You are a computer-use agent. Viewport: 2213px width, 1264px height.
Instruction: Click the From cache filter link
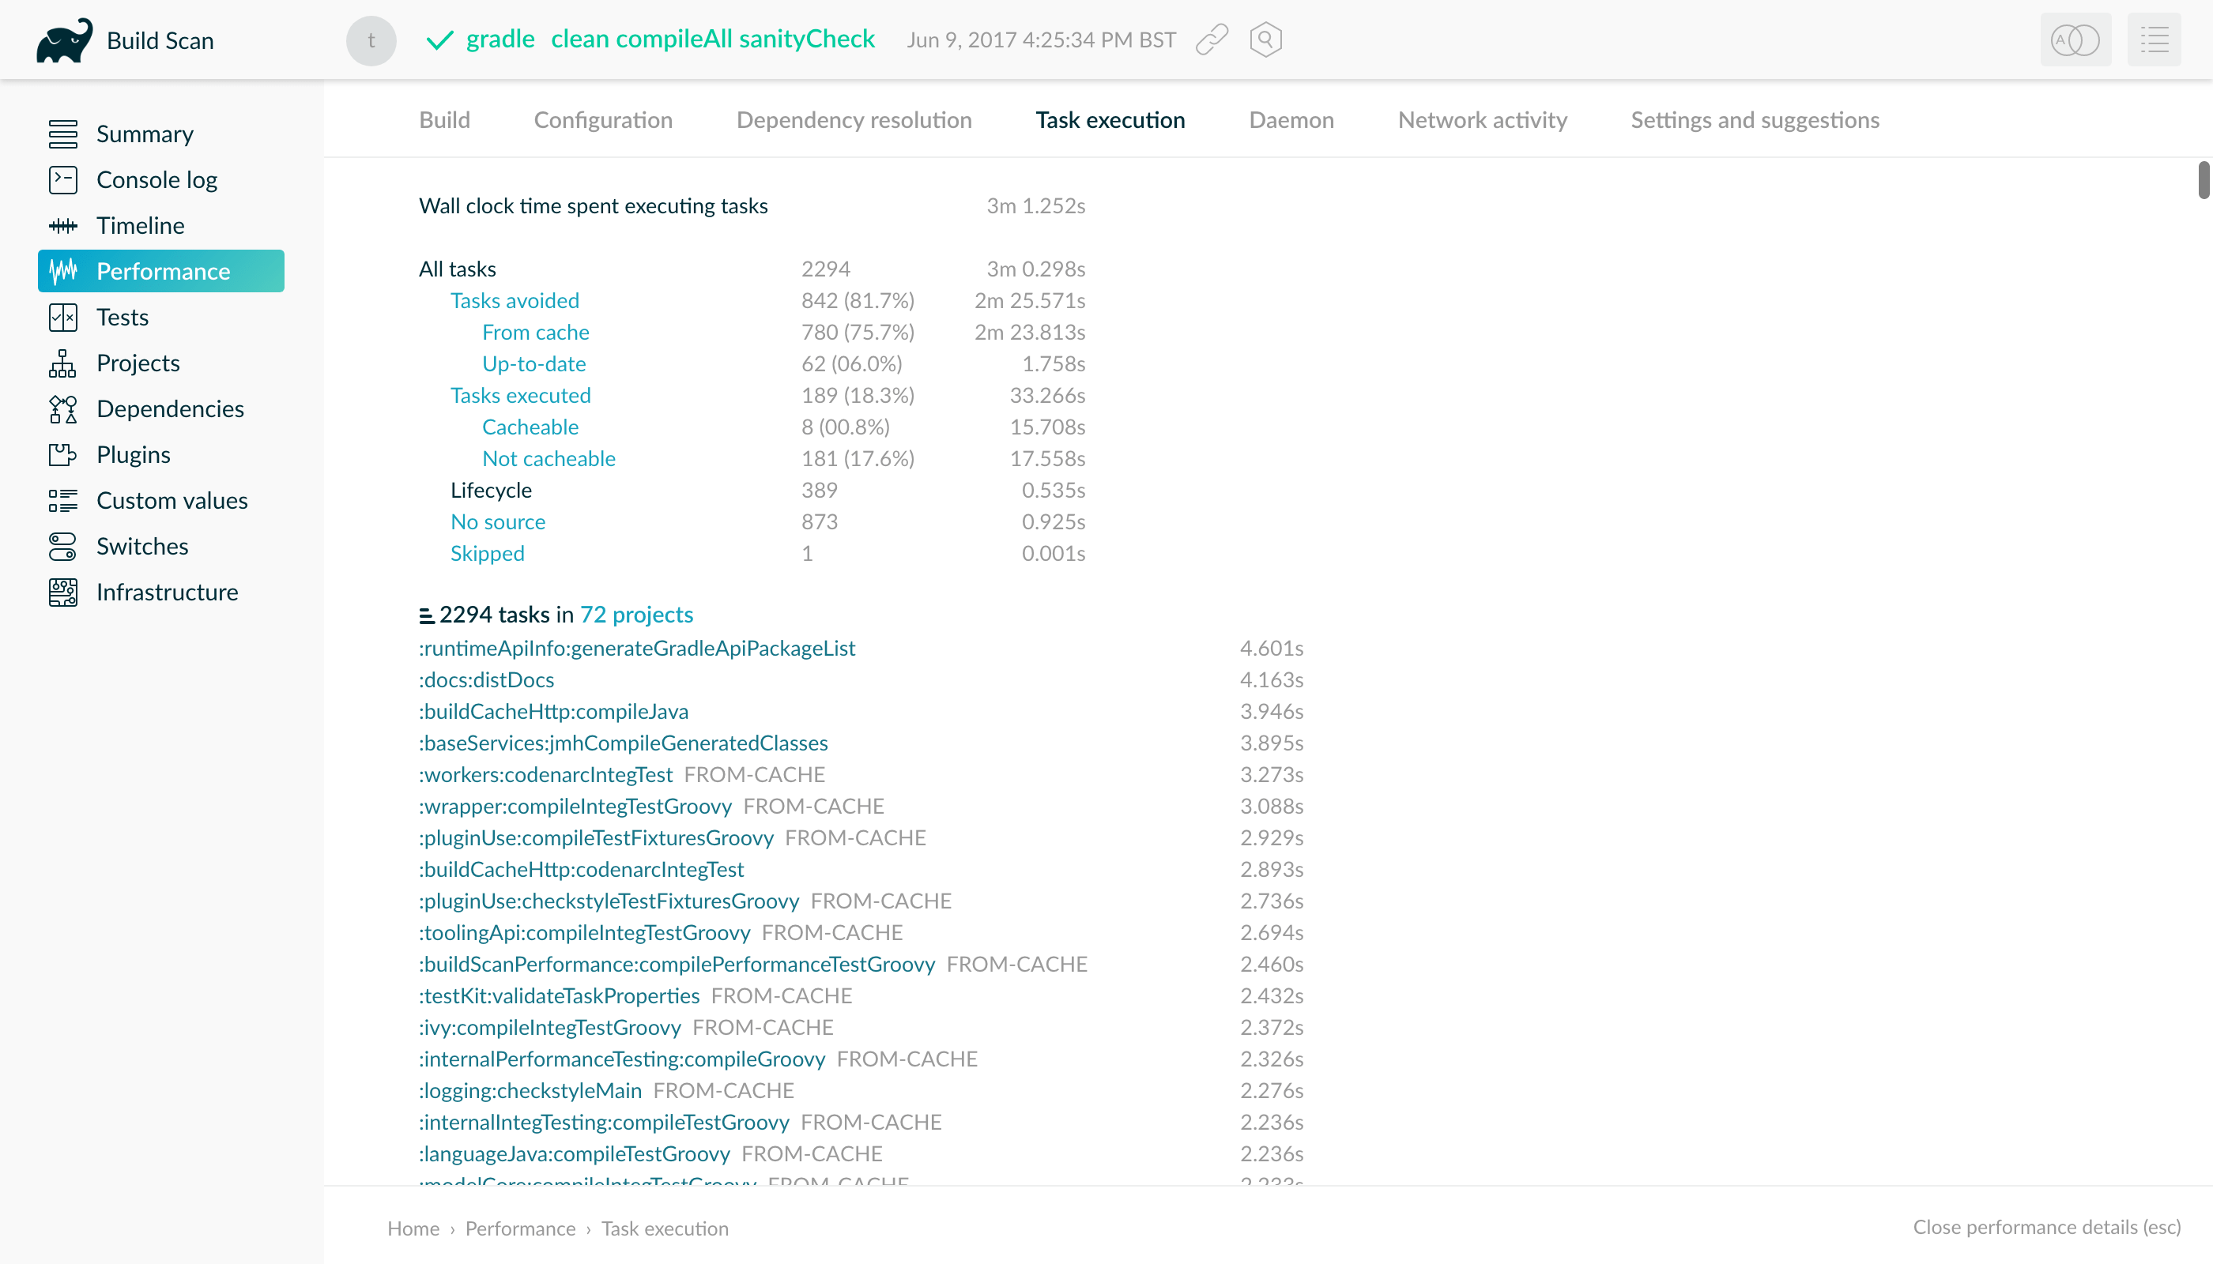click(535, 332)
